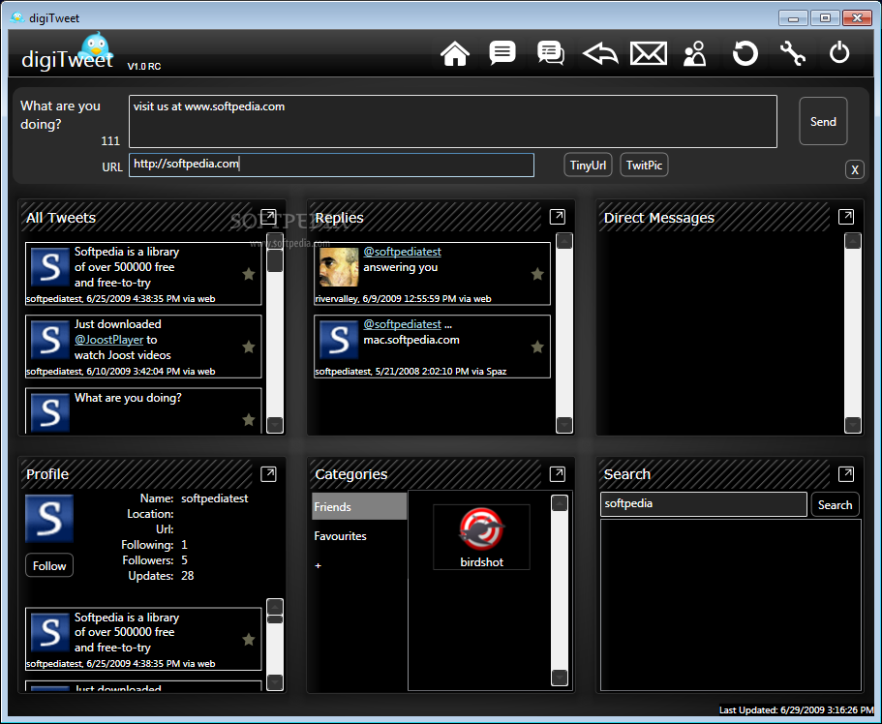The height and width of the screenshot is (724, 882).
Task: Click the URL input field
Action: pyautogui.click(x=331, y=165)
